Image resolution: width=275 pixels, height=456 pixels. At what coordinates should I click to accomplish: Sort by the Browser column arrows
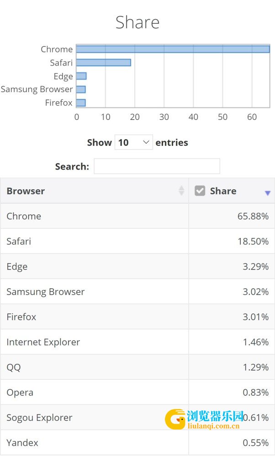tap(181, 191)
